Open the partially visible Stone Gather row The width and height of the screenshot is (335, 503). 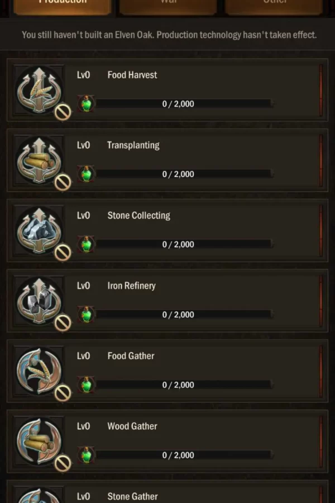[167, 494]
